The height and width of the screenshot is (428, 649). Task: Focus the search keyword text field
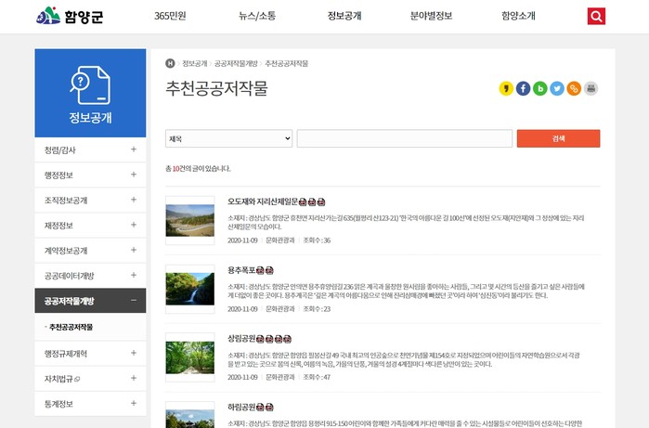(403, 138)
